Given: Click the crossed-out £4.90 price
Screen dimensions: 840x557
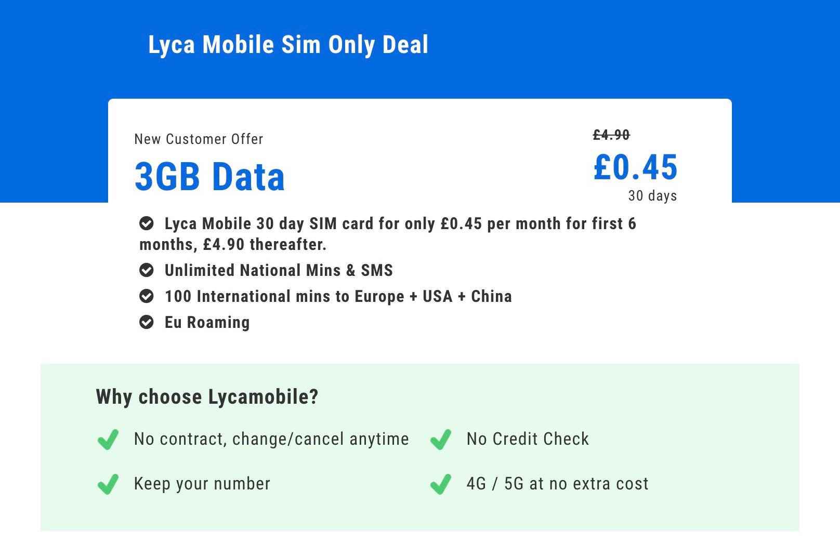Looking at the screenshot, I should pos(611,135).
